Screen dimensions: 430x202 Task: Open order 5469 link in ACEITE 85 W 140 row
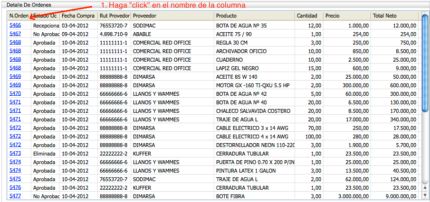[x=15, y=76]
